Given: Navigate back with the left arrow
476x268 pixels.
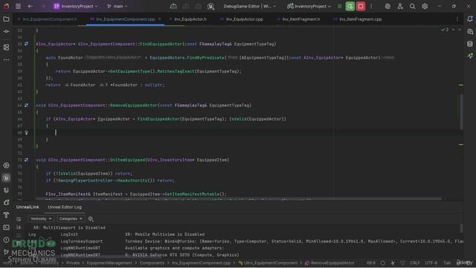Looking at the screenshot, I should tap(30, 6).
